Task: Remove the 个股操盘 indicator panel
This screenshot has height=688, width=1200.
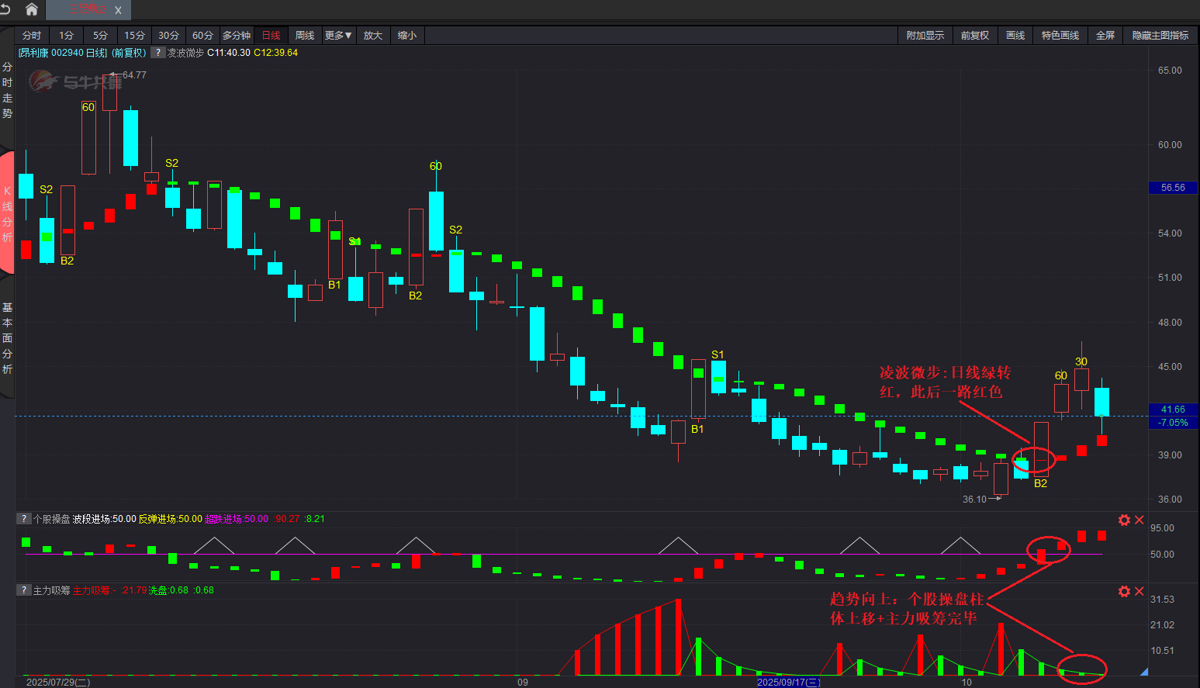Action: click(1139, 520)
